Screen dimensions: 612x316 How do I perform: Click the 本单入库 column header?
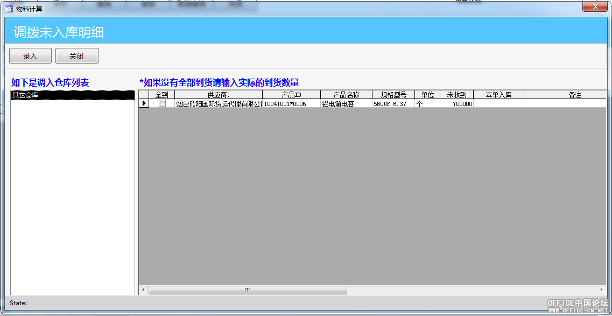(499, 94)
